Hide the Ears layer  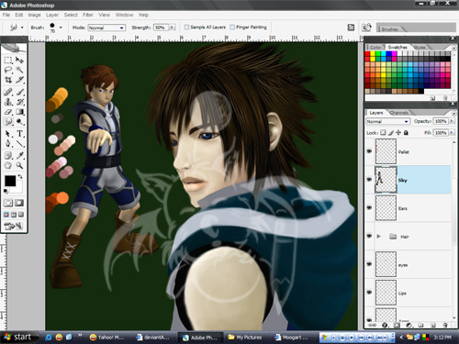pyautogui.click(x=369, y=207)
